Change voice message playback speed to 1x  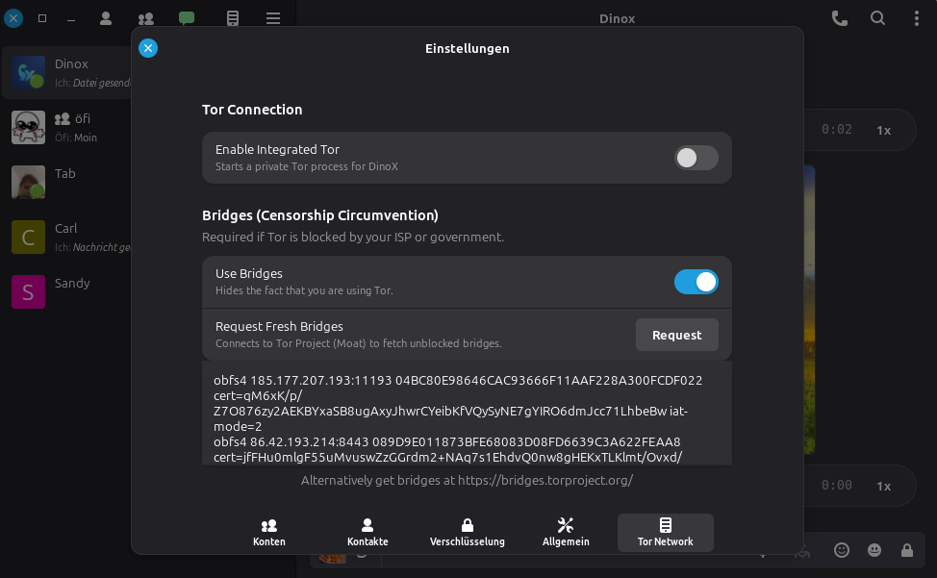tap(883, 130)
